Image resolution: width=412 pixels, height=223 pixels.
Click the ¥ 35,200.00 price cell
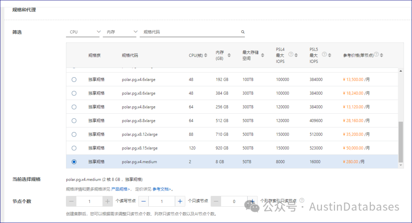(x=356, y=134)
